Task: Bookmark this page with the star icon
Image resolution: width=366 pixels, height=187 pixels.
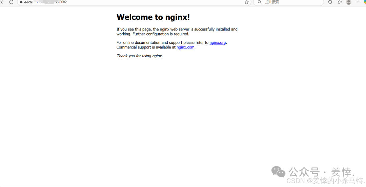Action: tap(246, 2)
